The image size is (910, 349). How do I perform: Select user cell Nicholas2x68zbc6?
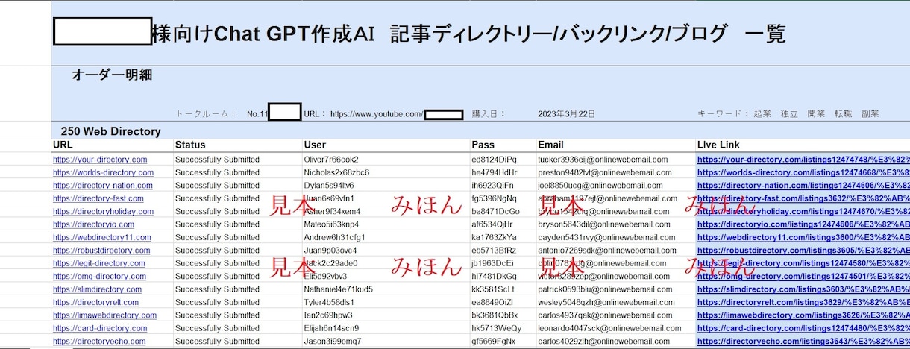336,172
